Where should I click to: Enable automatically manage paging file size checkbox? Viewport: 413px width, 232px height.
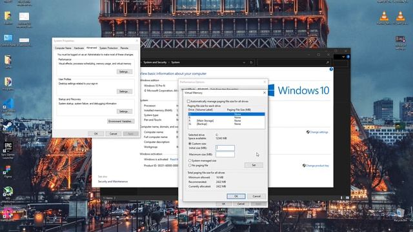tap(188, 101)
